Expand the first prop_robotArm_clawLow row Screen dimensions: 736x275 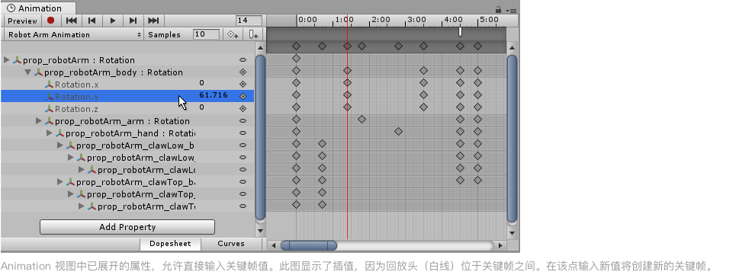(60, 145)
